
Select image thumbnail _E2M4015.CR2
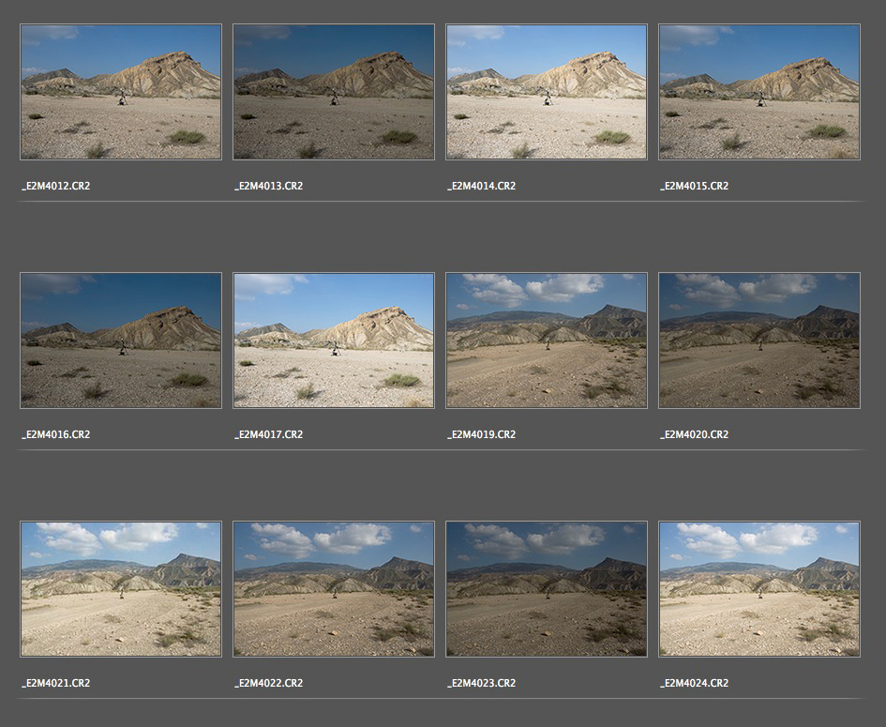[x=759, y=92]
